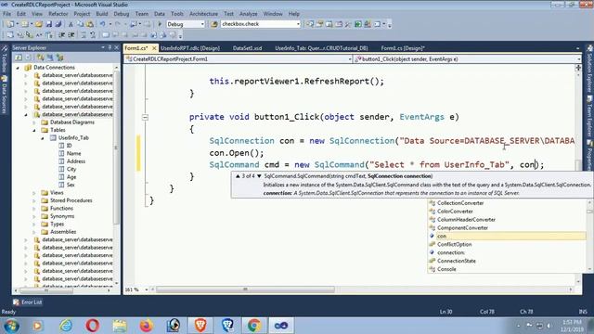The height and width of the screenshot is (334, 594).
Task: Click the Find in Files icon beside checkbox.check
Action: (214, 24)
